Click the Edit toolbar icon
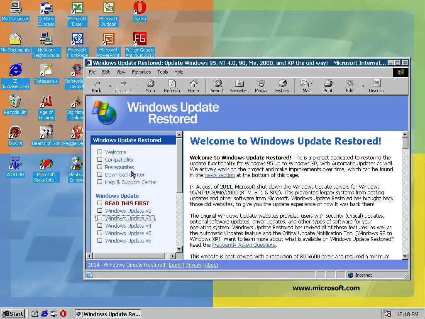 pos(349,86)
